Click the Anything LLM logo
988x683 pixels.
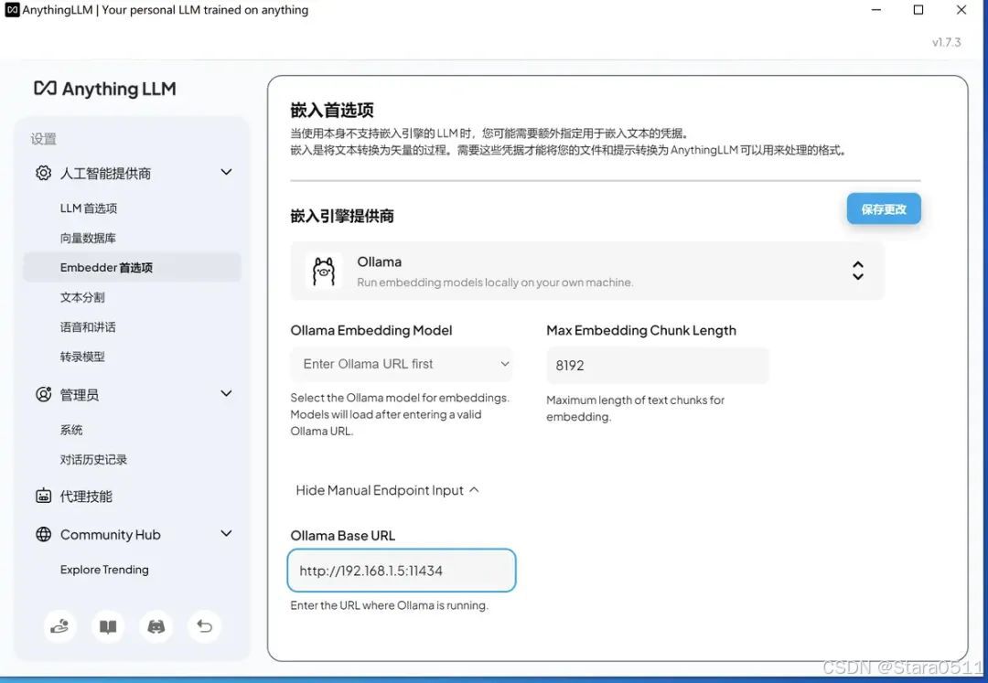click(104, 89)
